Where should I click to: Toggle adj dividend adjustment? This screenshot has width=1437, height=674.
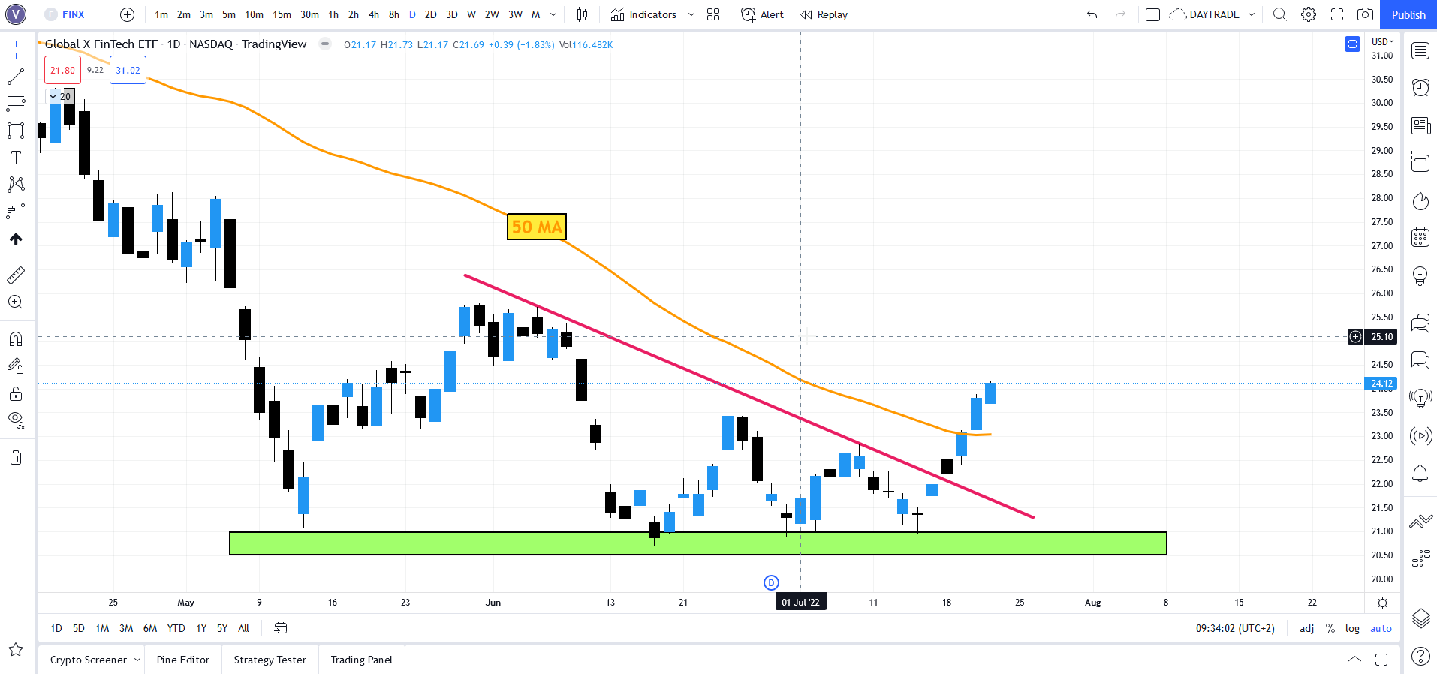click(1307, 628)
